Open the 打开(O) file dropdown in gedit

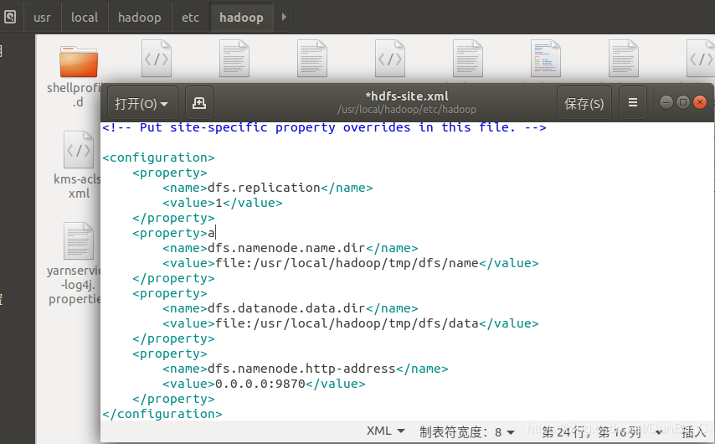(x=142, y=103)
